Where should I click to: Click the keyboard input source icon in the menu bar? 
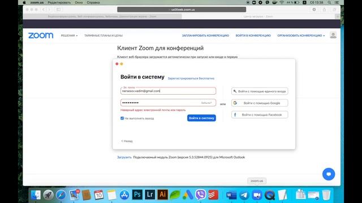(304, 2)
